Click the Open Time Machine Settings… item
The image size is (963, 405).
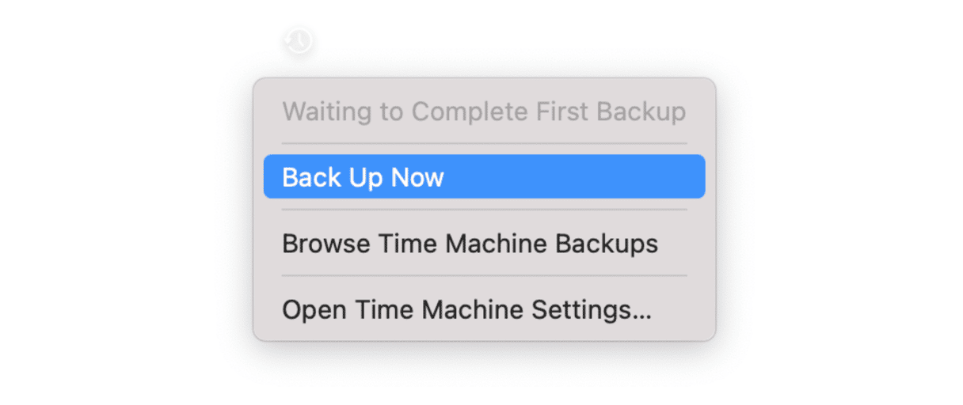tap(466, 309)
